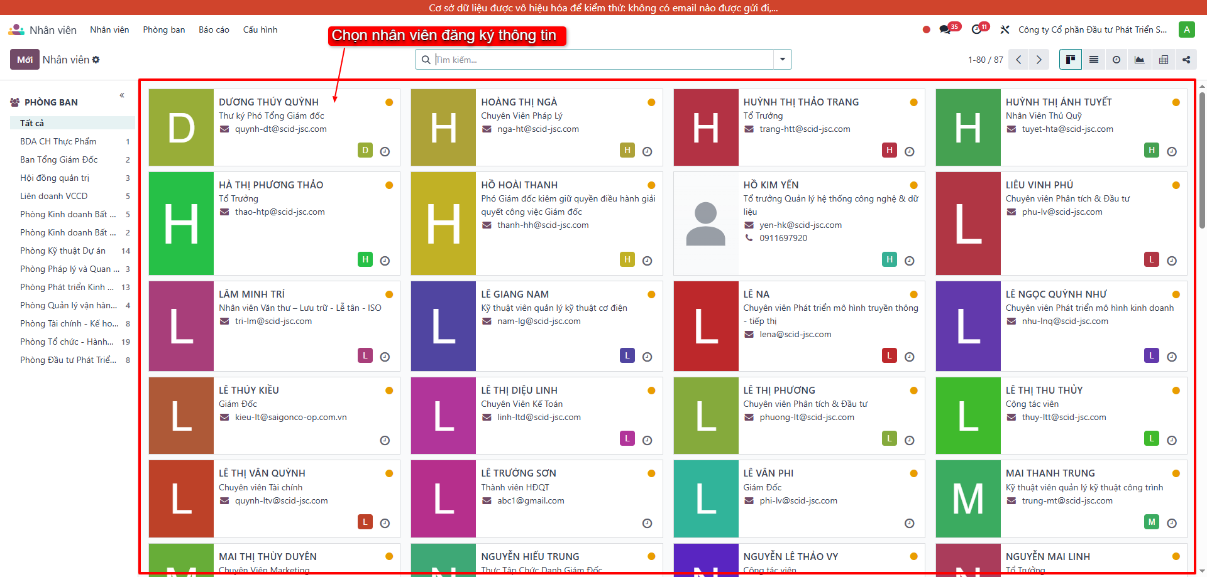Click email icon on Hà Thị Phương Thảo card
1207x577 pixels.
pos(224,212)
